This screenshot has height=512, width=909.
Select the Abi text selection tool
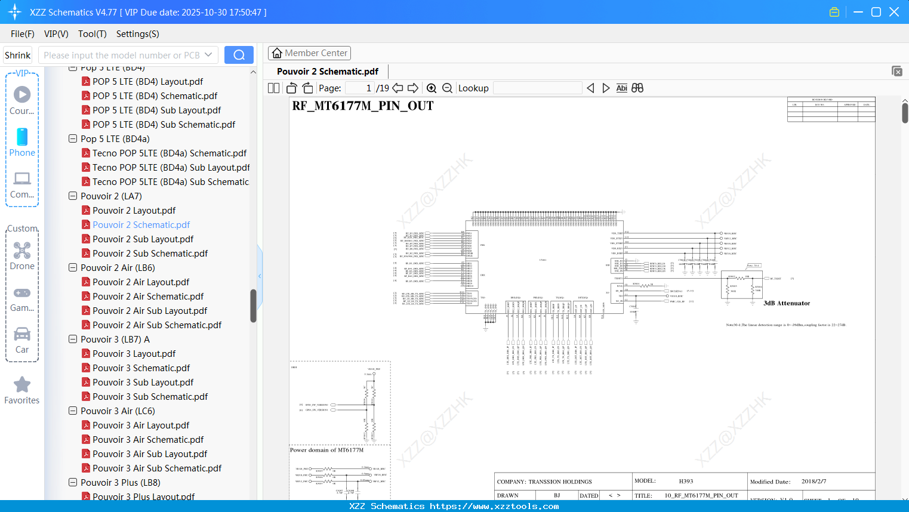(622, 88)
